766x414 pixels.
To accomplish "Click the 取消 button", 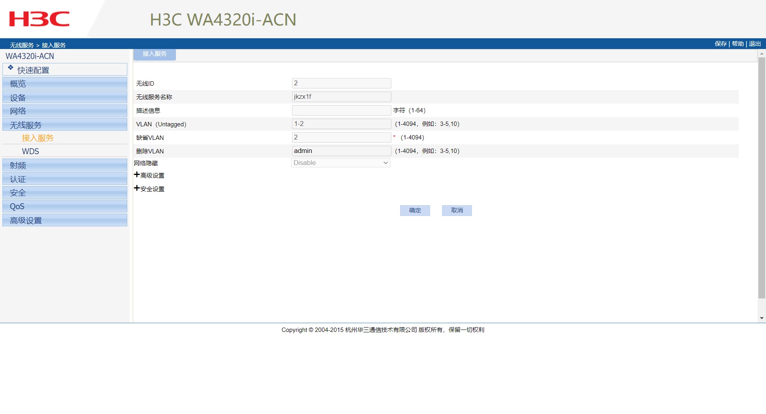I will tap(457, 210).
